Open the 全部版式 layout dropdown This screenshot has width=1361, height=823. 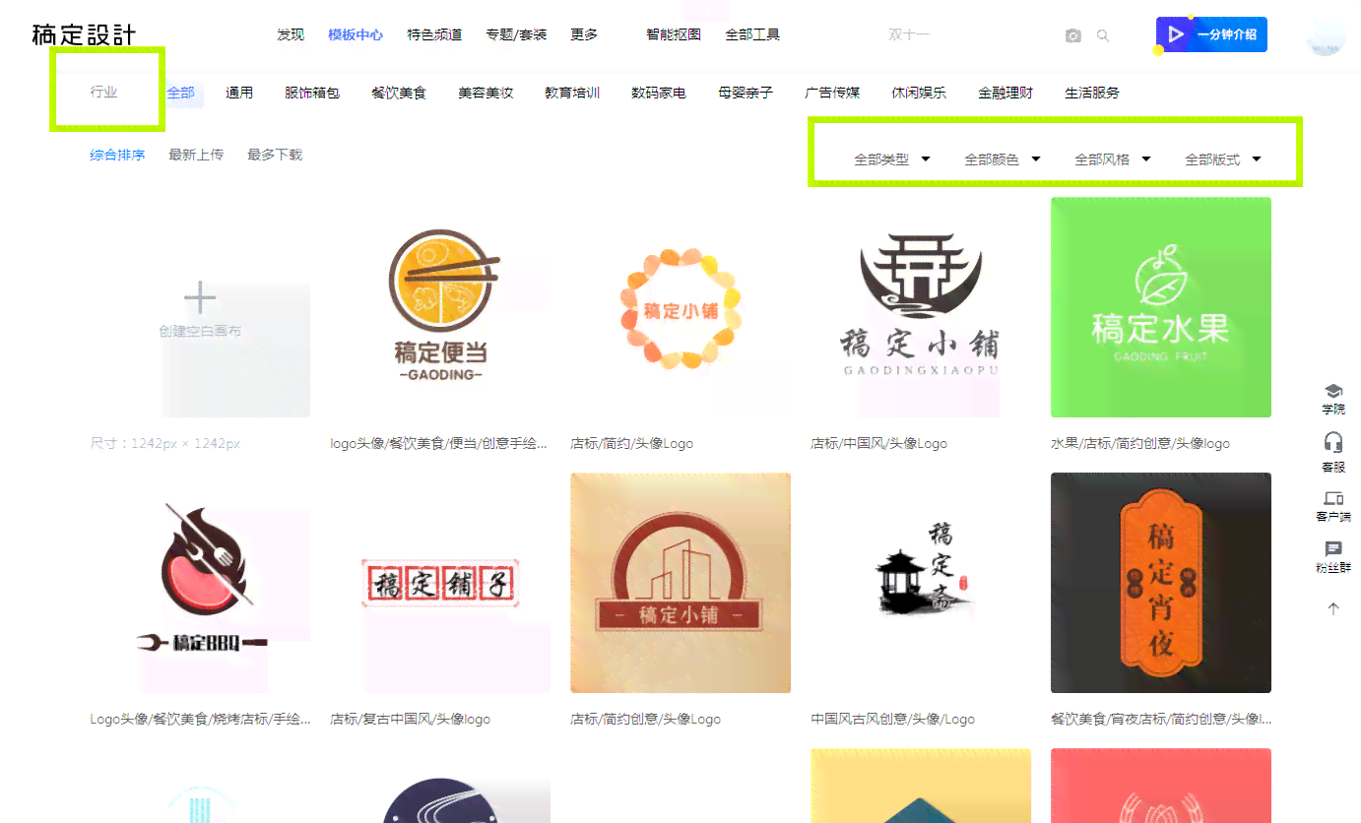click(x=1223, y=159)
